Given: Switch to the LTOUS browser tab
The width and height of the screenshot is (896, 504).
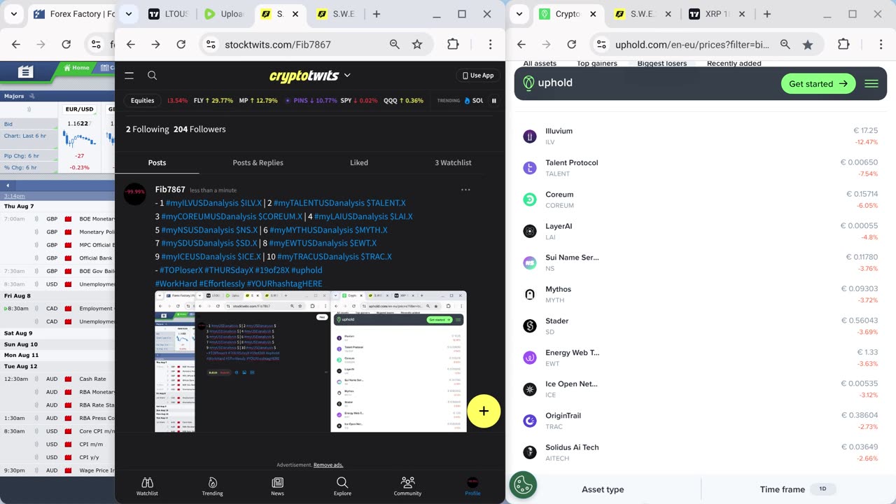Looking at the screenshot, I should (168, 14).
